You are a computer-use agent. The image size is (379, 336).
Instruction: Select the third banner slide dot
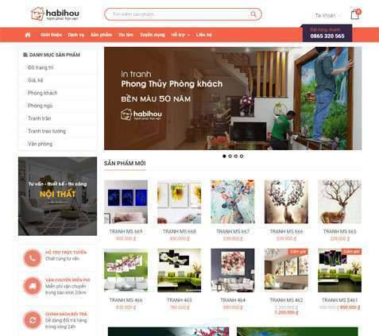coord(236,156)
